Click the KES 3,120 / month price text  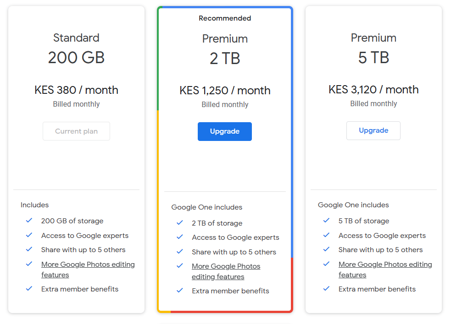tap(373, 90)
